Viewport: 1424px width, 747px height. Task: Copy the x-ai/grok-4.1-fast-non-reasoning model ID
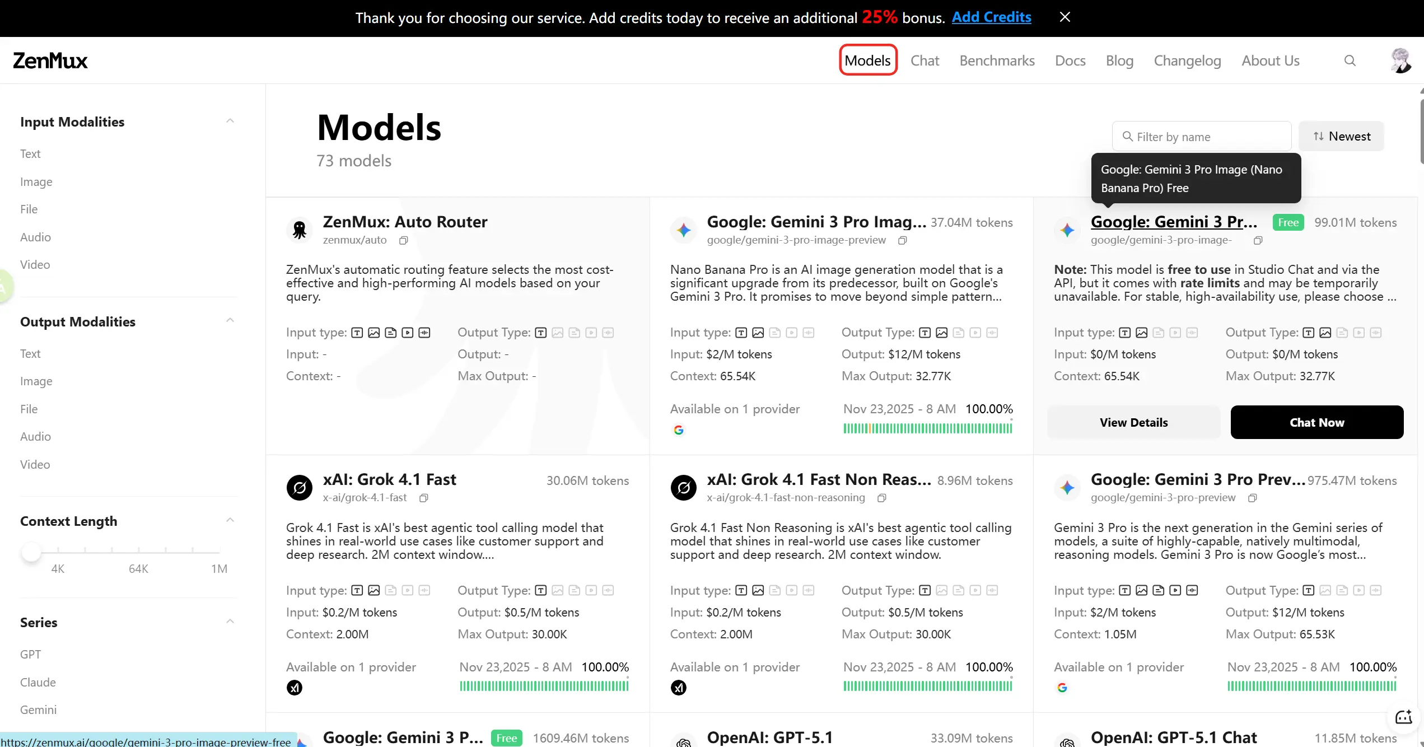click(881, 498)
